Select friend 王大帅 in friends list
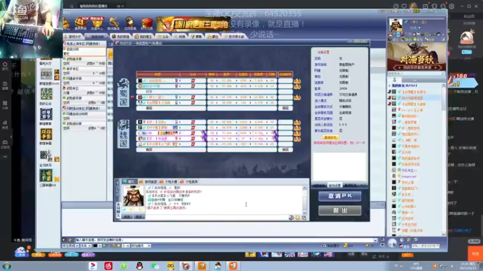Viewport: 483px width, 271px height. (x=406, y=152)
